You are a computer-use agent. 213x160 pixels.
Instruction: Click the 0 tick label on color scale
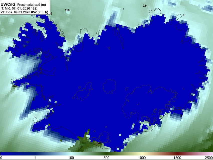pos(1,158)
